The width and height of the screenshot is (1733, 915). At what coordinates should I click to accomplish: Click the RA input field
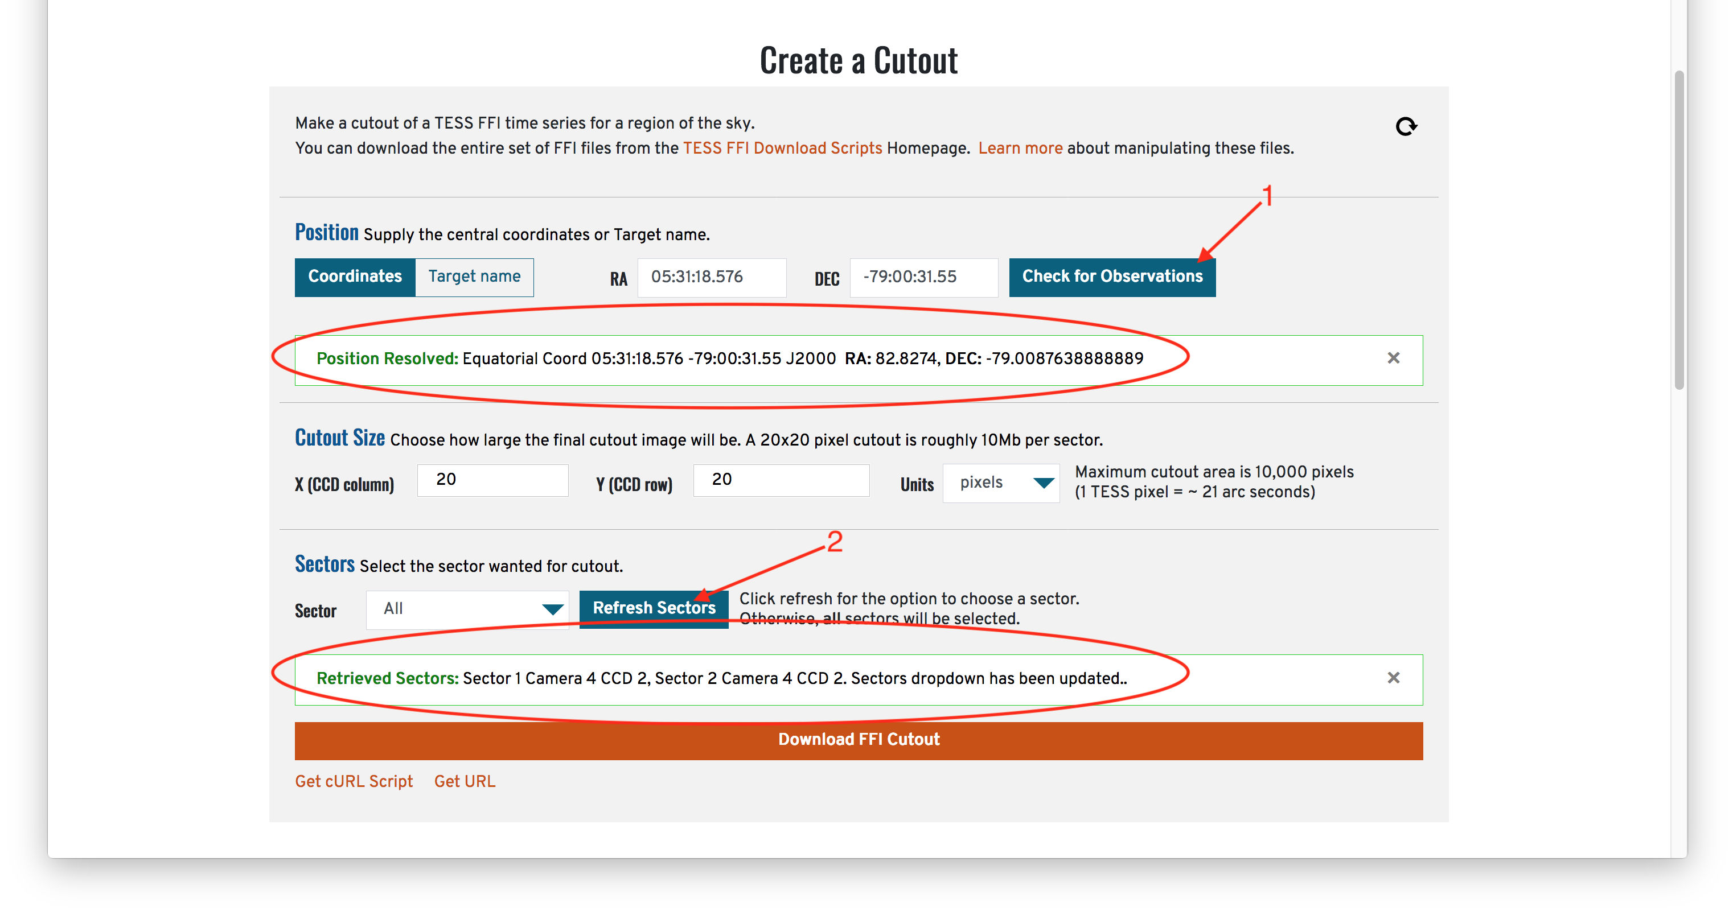tap(712, 277)
